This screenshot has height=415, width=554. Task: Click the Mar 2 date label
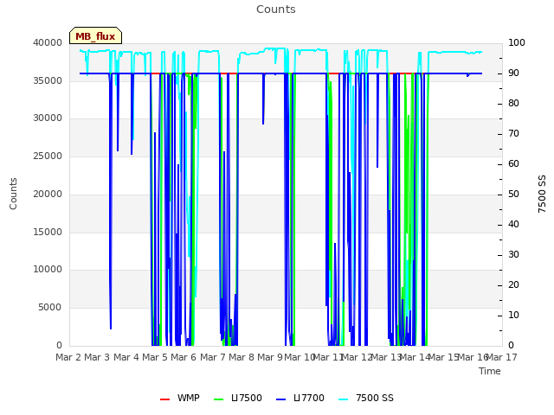click(68, 357)
